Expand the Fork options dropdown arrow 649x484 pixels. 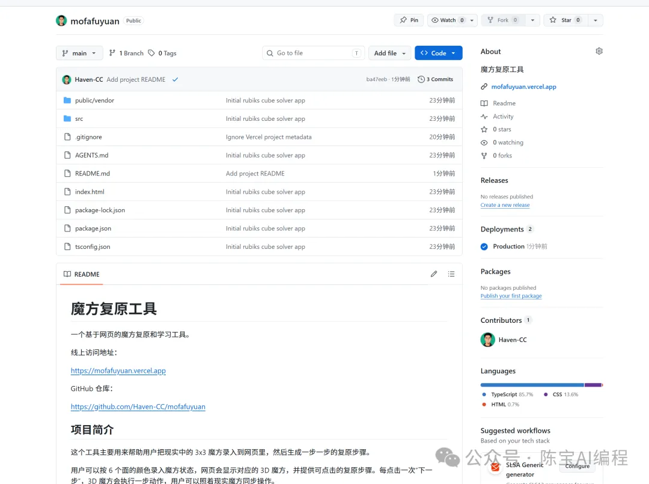[532, 20]
